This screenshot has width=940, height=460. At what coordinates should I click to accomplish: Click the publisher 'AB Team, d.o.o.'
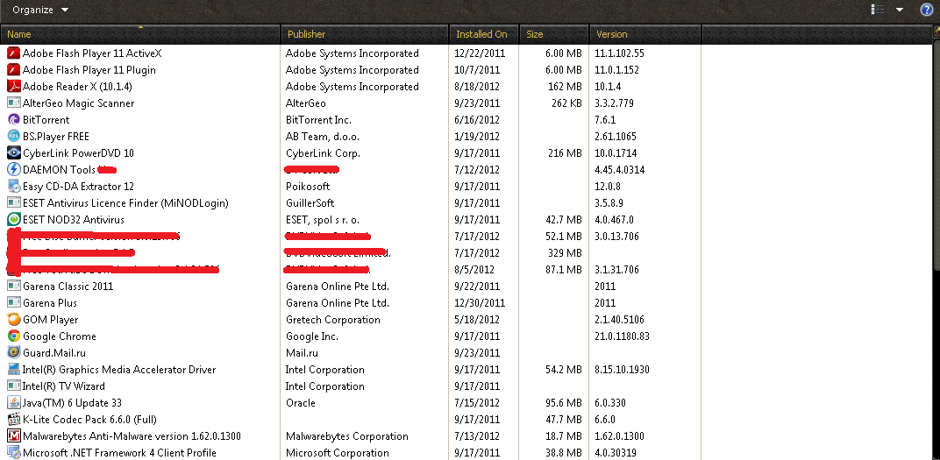322,137
